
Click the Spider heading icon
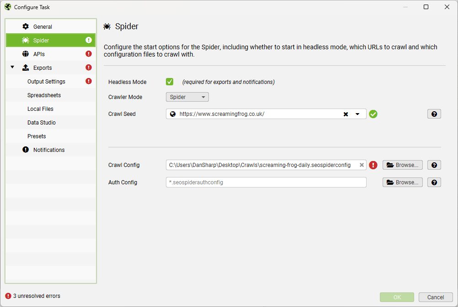pos(107,26)
